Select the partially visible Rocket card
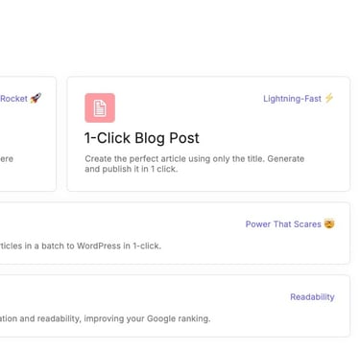This screenshot has height=351, width=360. [28, 133]
